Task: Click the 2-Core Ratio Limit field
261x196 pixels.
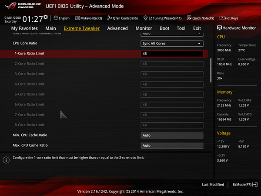Action: coord(172,64)
